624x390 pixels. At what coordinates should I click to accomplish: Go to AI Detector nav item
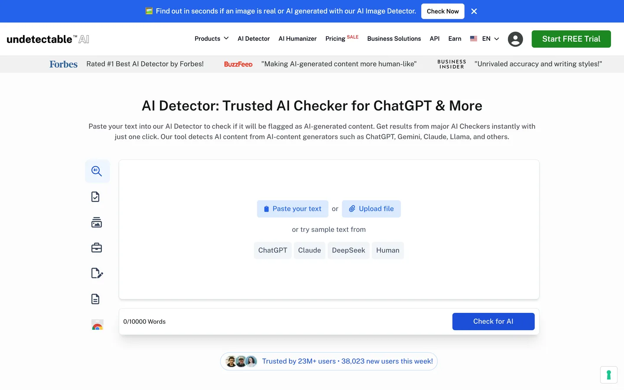pyautogui.click(x=253, y=39)
